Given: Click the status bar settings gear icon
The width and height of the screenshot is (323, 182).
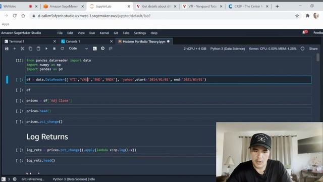Looking at the screenshot, I should 15,179.
